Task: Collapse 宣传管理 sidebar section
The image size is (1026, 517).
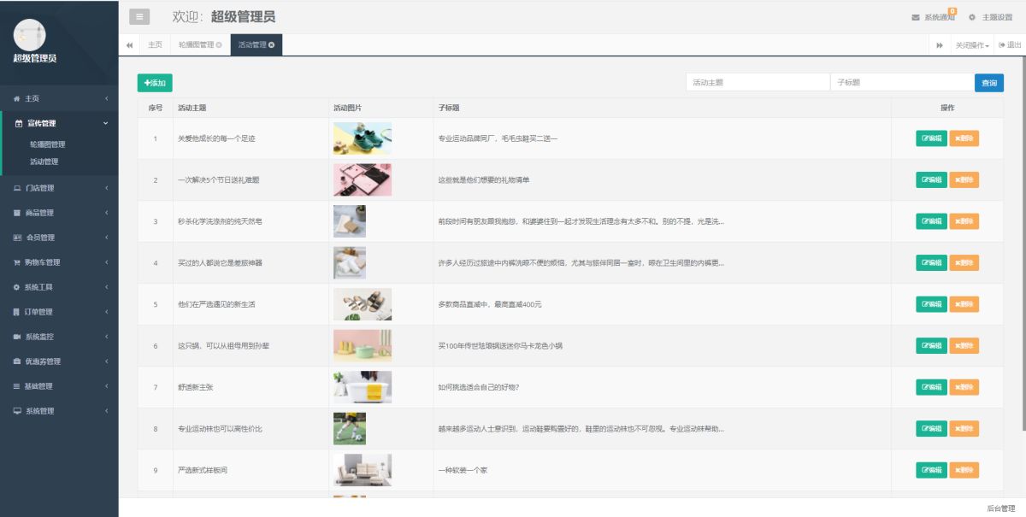Action: tap(59, 123)
